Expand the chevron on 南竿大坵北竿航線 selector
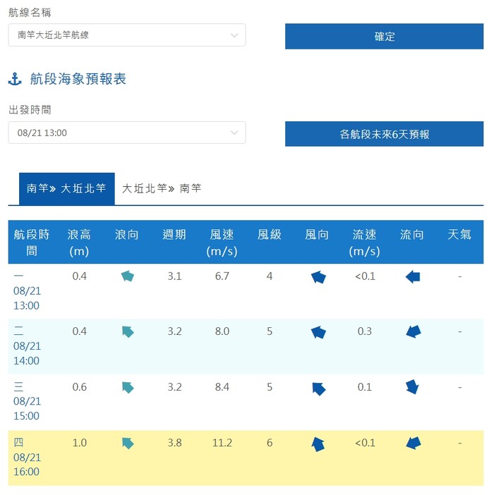Image resolution: width=494 pixels, height=495 pixels. click(234, 35)
